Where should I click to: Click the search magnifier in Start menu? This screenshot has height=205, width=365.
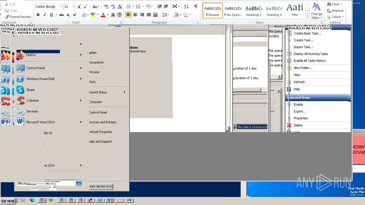tap(79, 183)
